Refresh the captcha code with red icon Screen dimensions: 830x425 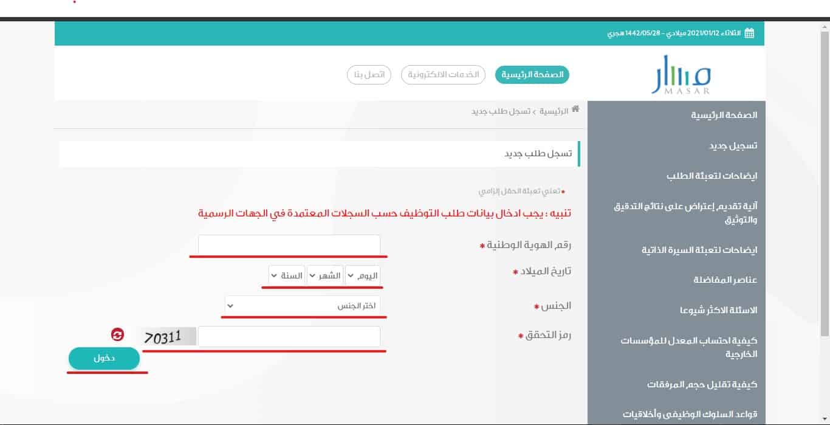117,334
